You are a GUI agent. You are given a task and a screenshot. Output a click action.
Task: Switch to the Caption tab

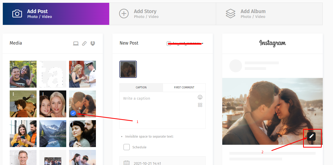coord(141,87)
